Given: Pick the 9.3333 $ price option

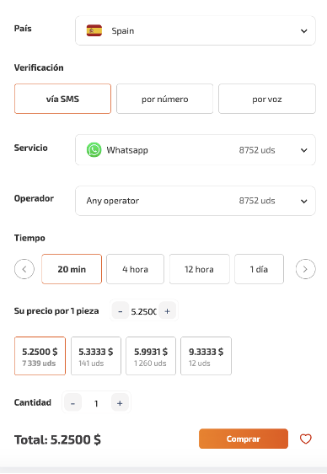Looking at the screenshot, I should (206, 356).
